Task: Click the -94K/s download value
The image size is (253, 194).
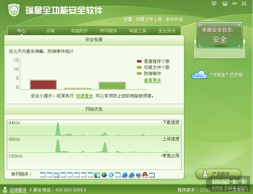Action: [x=14, y=123]
